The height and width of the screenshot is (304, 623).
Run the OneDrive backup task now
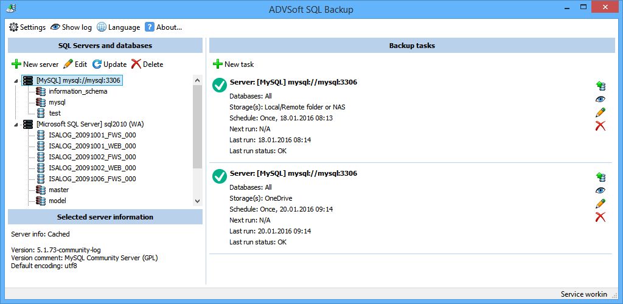coord(600,177)
